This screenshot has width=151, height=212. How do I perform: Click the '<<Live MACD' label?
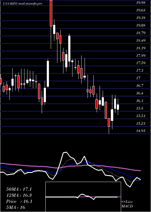pos(127,204)
